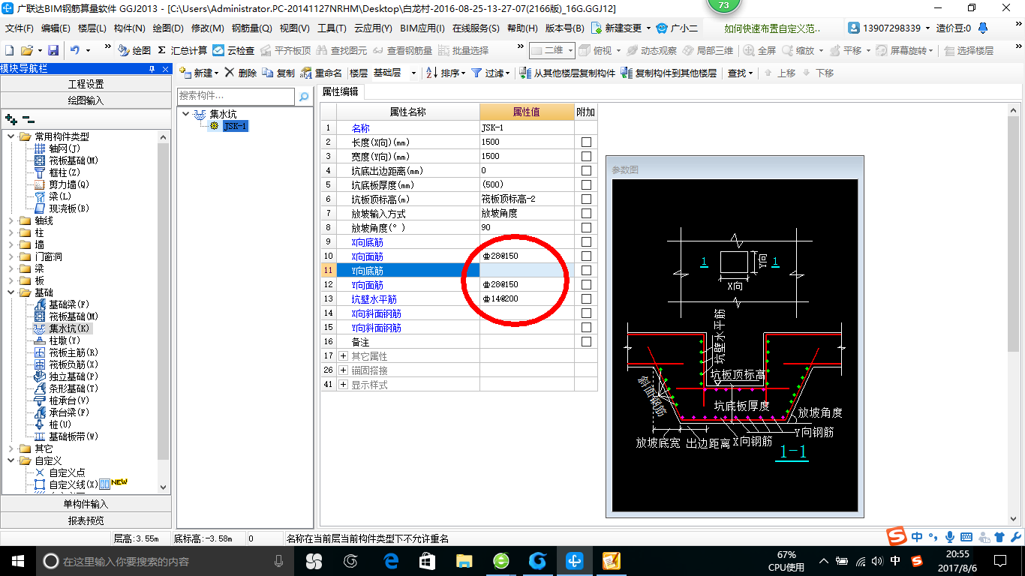Toggle 附加 checkbox for 坑底板厚度
Viewport: 1025px width, 576px height.
pos(586,184)
